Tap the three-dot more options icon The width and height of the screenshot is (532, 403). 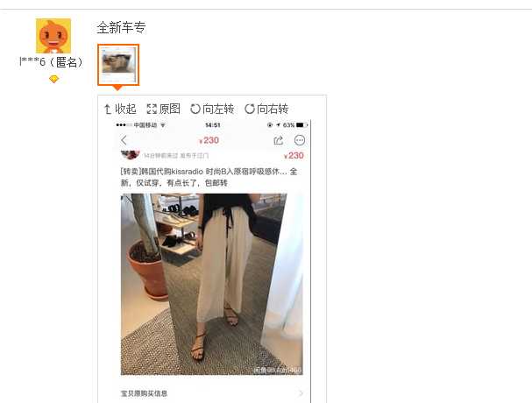(300, 140)
